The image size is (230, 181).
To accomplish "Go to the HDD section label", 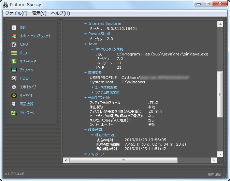I will (x=24, y=78).
